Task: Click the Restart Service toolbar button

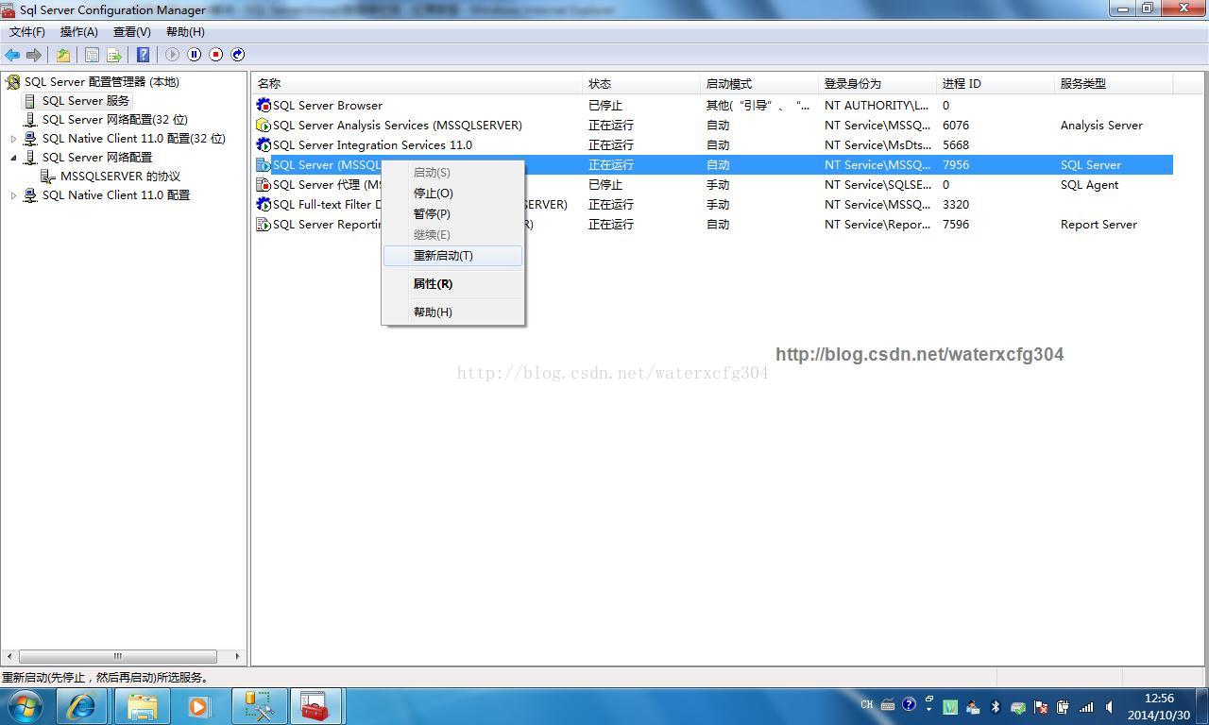Action: point(238,55)
